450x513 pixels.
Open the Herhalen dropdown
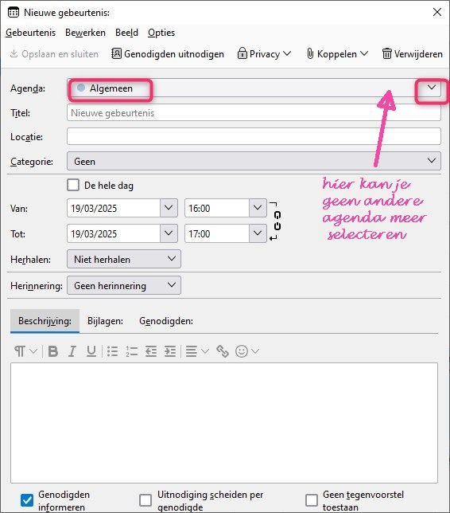124,259
